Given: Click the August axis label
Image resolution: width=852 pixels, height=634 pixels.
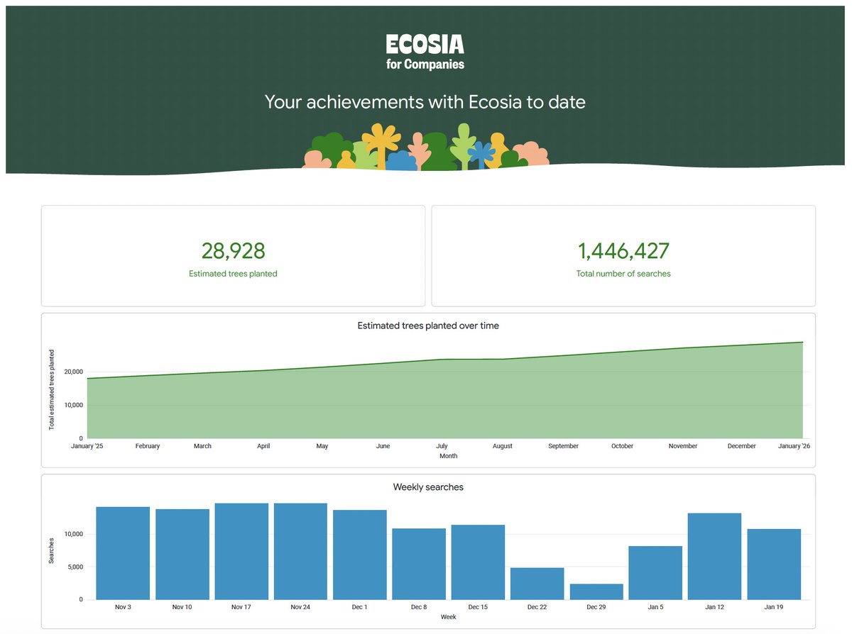Looking at the screenshot, I should pyautogui.click(x=502, y=446).
